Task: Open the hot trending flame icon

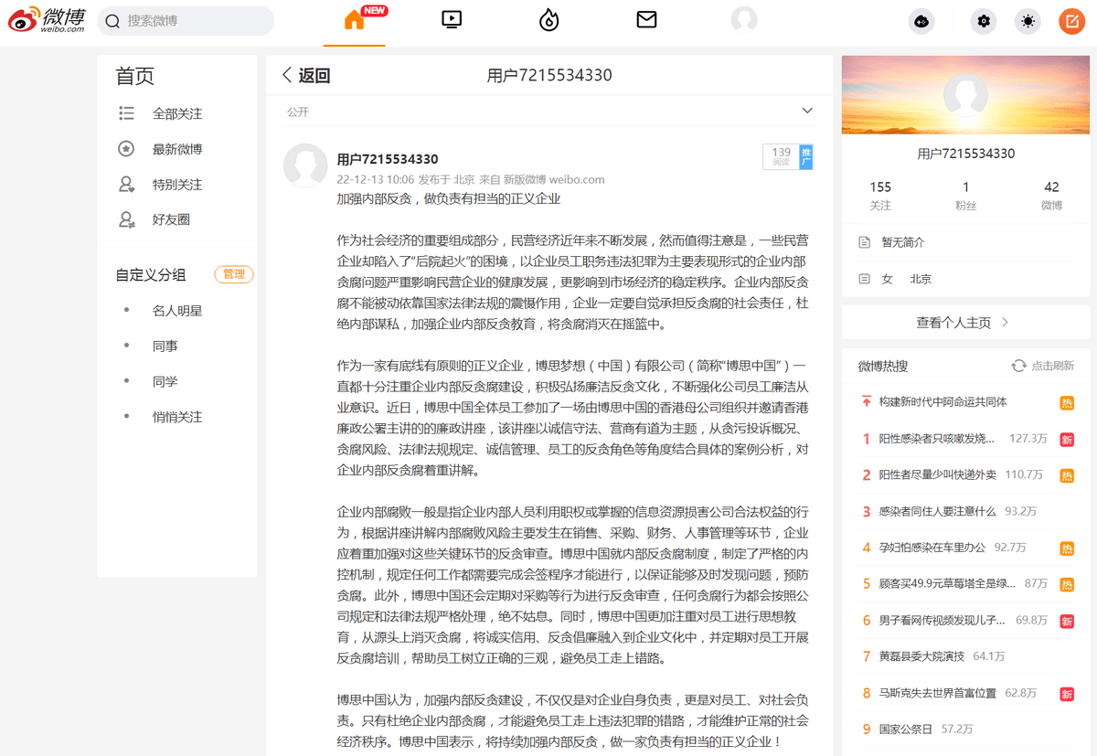Action: (548, 20)
